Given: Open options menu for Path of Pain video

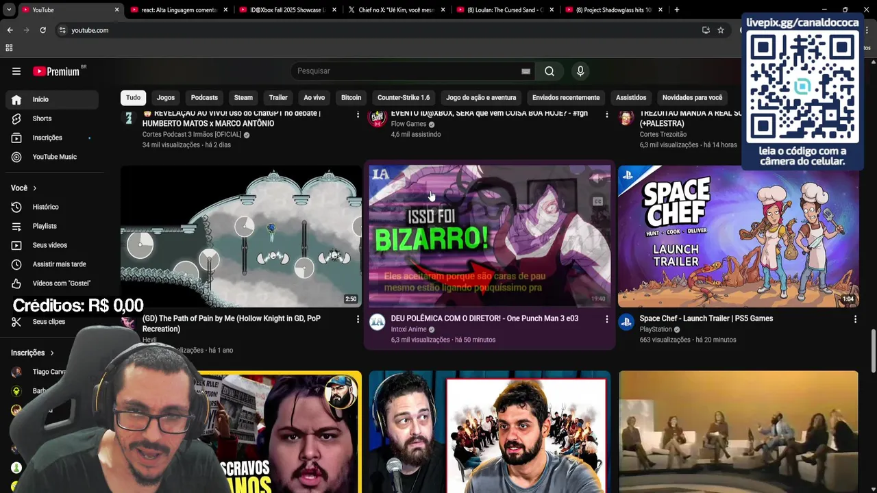Looking at the screenshot, I should tap(358, 319).
